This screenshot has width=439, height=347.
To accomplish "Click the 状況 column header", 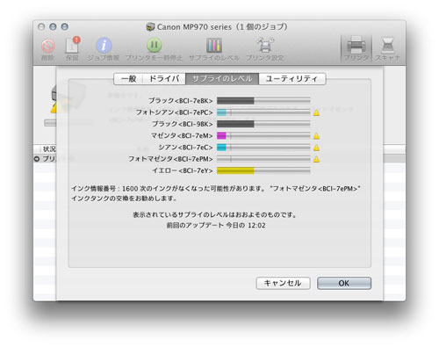I will 49,149.
